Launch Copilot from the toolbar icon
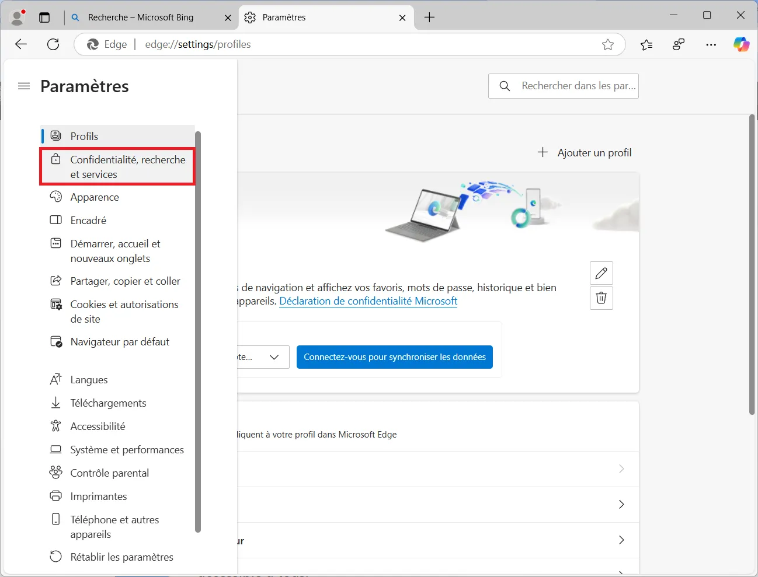The image size is (758, 577). [x=741, y=44]
